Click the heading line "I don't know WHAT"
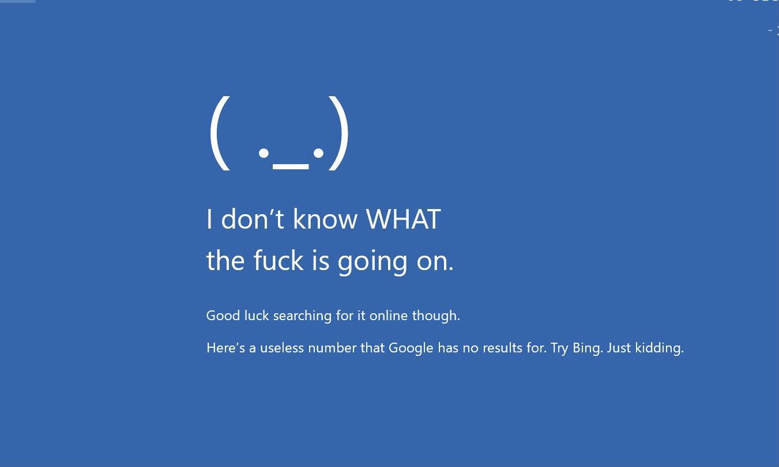The width and height of the screenshot is (779, 467). (323, 219)
